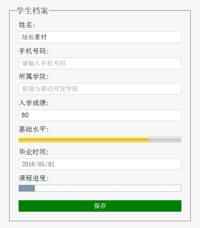Select the 所属学院 college input box
This screenshot has height=228, width=200.
click(100, 89)
